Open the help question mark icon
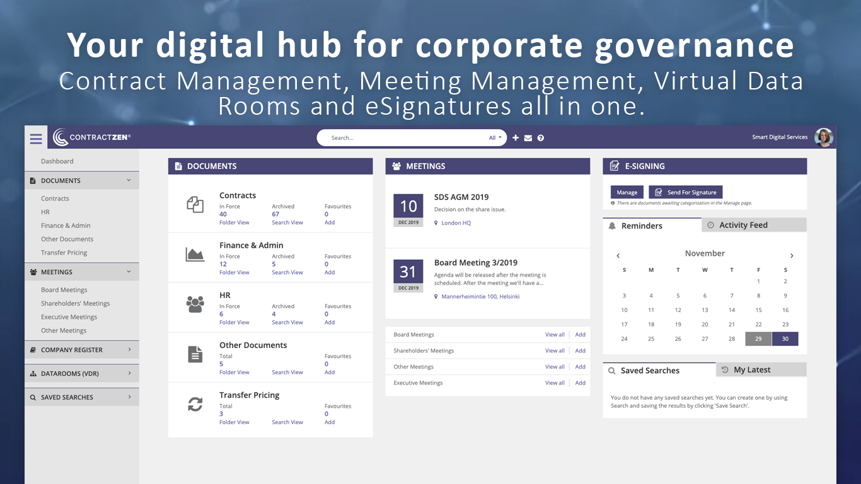The image size is (861, 484). [x=541, y=138]
